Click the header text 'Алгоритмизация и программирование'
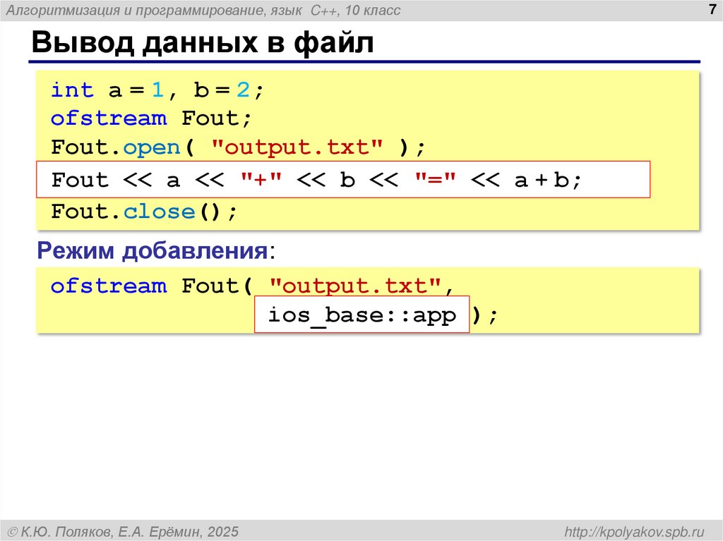This screenshot has height=541, width=723. tap(130, 10)
